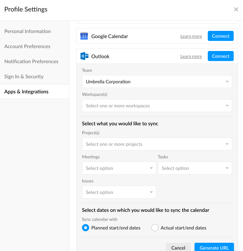Click the Outlook logo icon
Image resolution: width=243 pixels, height=251 pixels.
pos(84,56)
